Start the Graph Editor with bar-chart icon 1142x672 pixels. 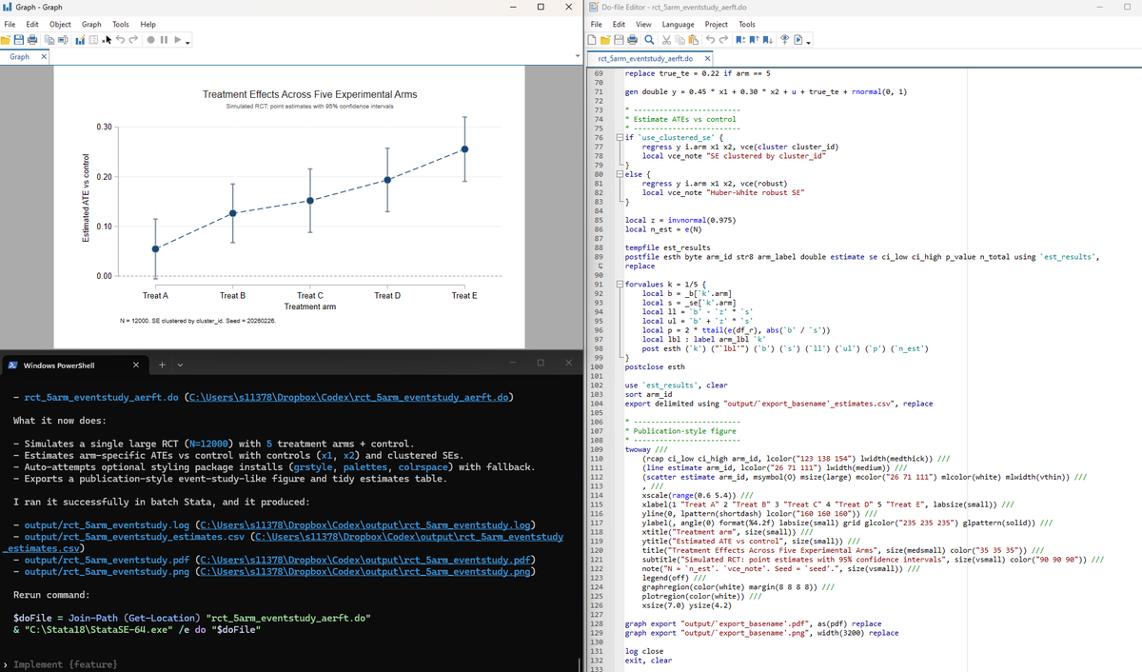pos(80,40)
